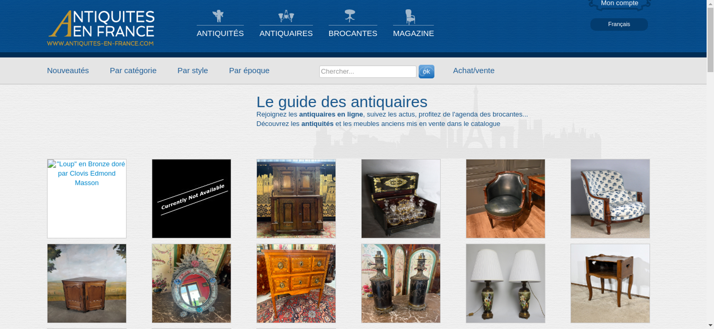Select the Par style menu item

193,71
